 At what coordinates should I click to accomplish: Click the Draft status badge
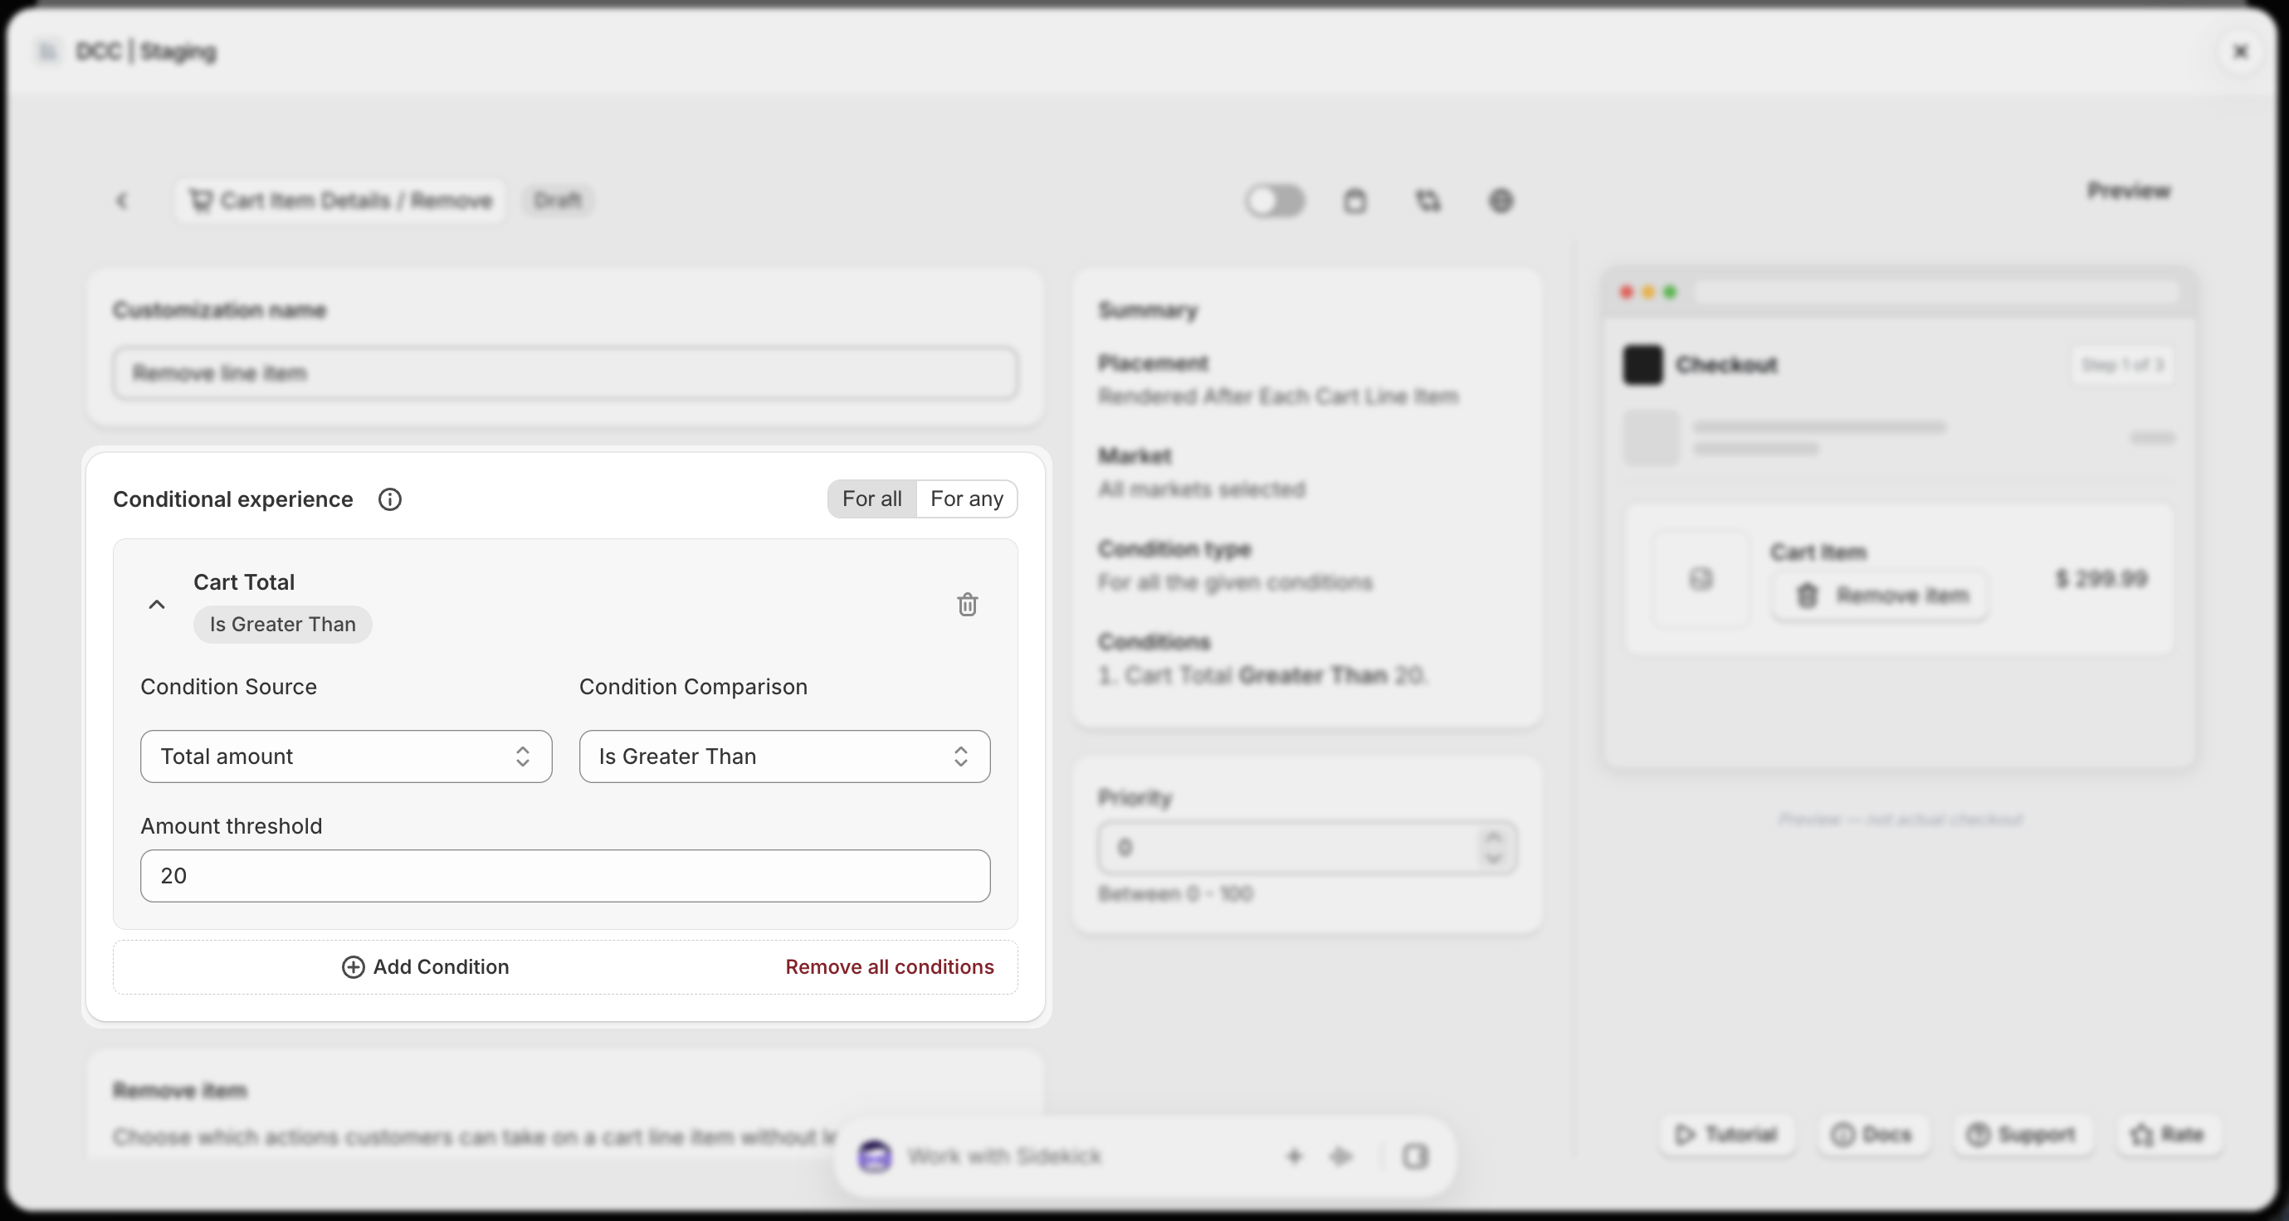click(x=557, y=201)
